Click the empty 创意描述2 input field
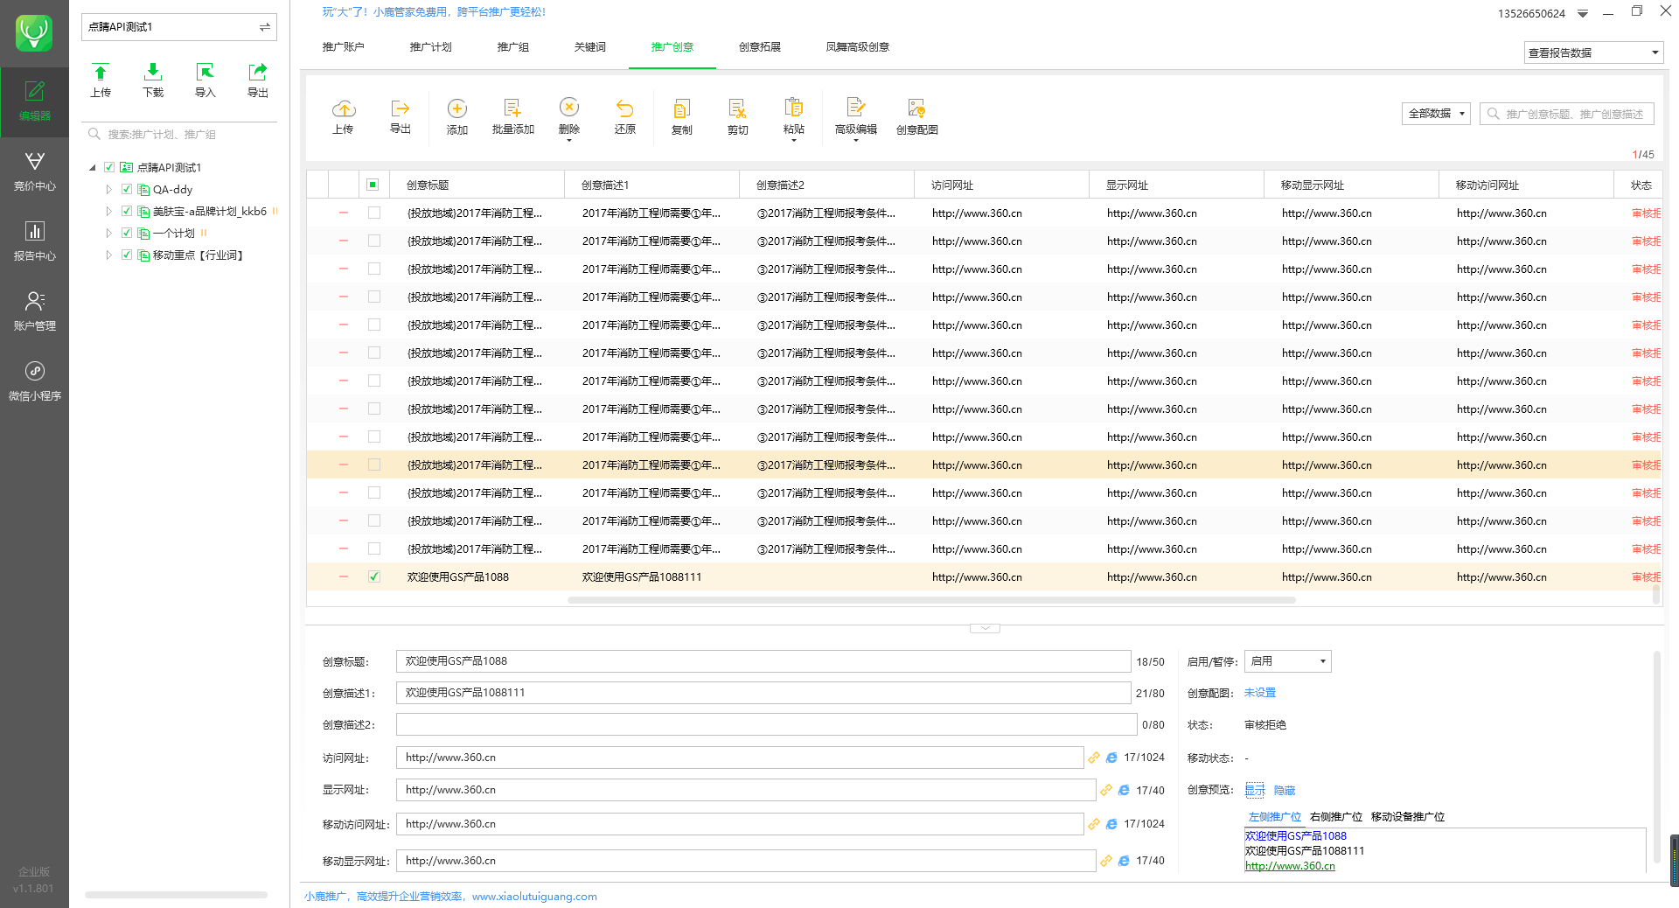 tap(766, 724)
